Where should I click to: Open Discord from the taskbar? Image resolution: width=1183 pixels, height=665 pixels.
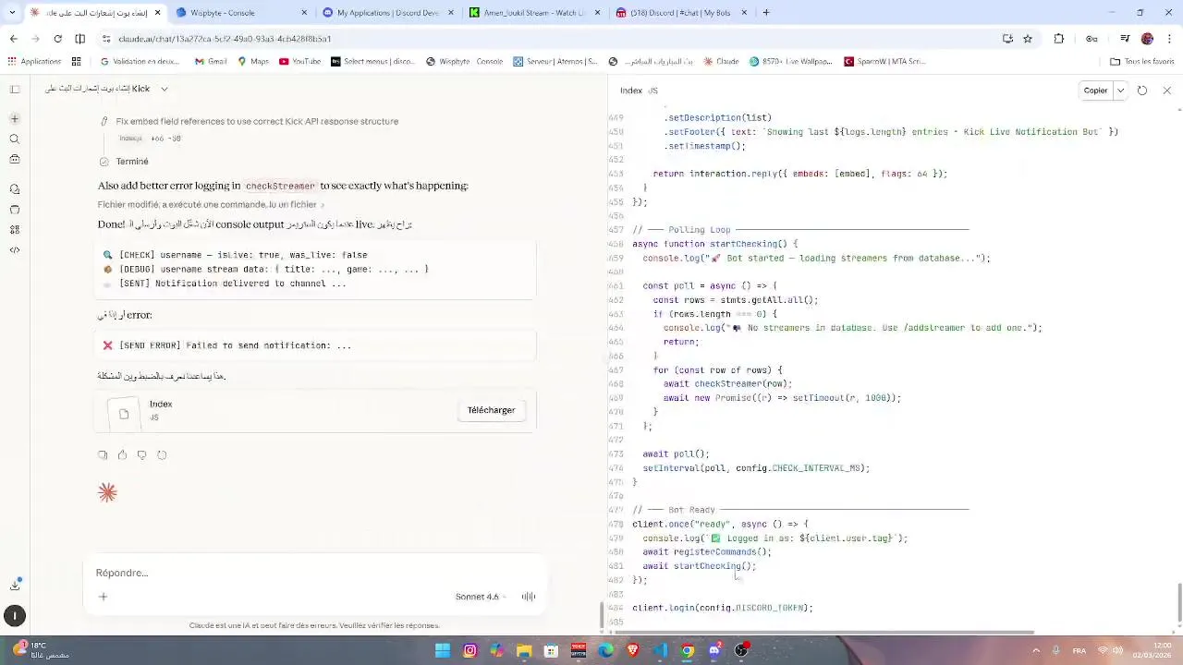point(714,650)
